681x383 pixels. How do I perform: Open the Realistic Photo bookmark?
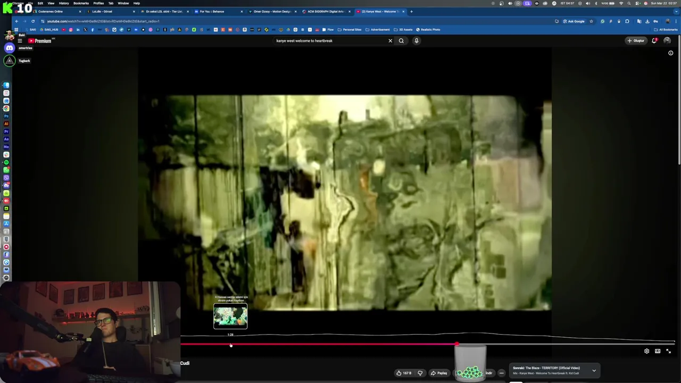tap(428, 29)
